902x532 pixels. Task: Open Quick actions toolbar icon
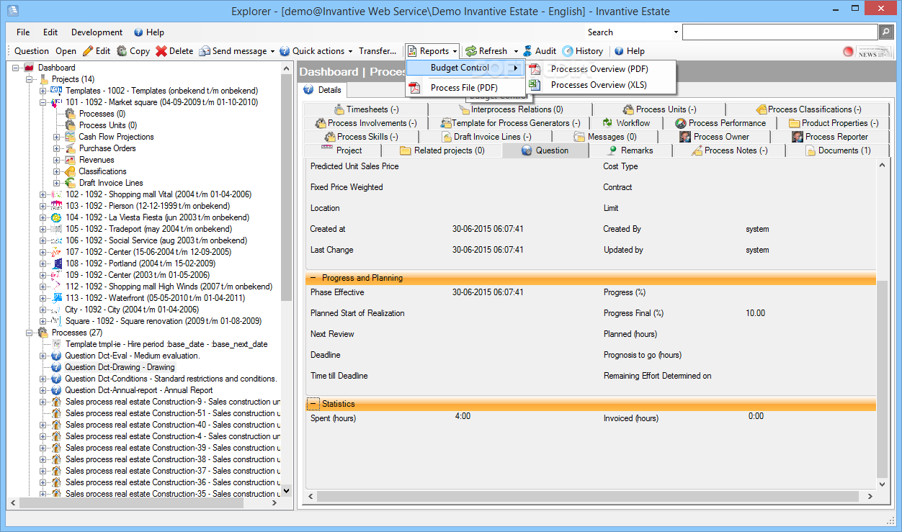[285, 51]
